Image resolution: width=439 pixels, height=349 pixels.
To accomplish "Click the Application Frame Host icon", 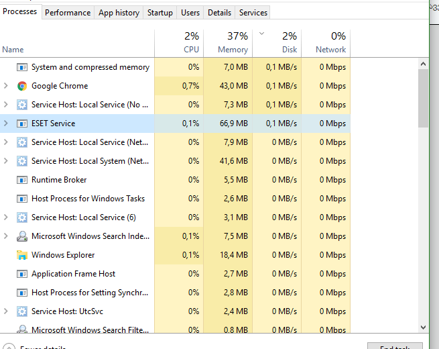I will 22,274.
